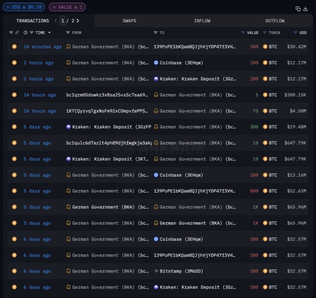Open the USD column filter icon
This screenshot has height=298, width=316.
pyautogui.click(x=295, y=33)
